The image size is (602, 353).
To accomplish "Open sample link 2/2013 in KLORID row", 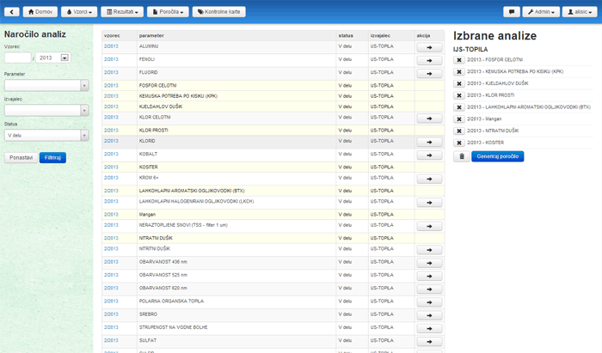I will tap(111, 141).
